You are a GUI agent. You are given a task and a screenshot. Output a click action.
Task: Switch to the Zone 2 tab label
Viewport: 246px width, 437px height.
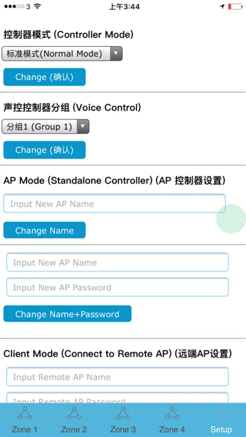74,429
